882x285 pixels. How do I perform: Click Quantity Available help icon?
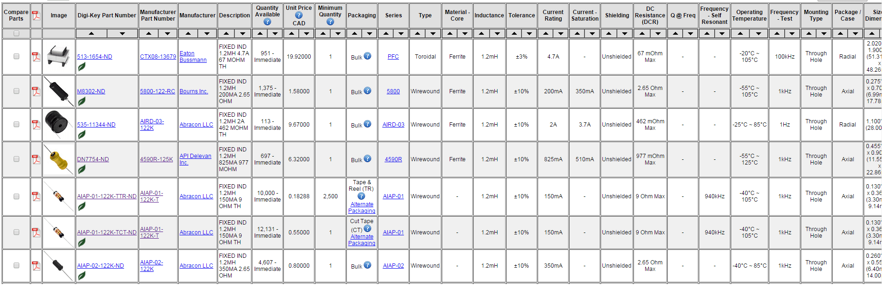point(267,22)
